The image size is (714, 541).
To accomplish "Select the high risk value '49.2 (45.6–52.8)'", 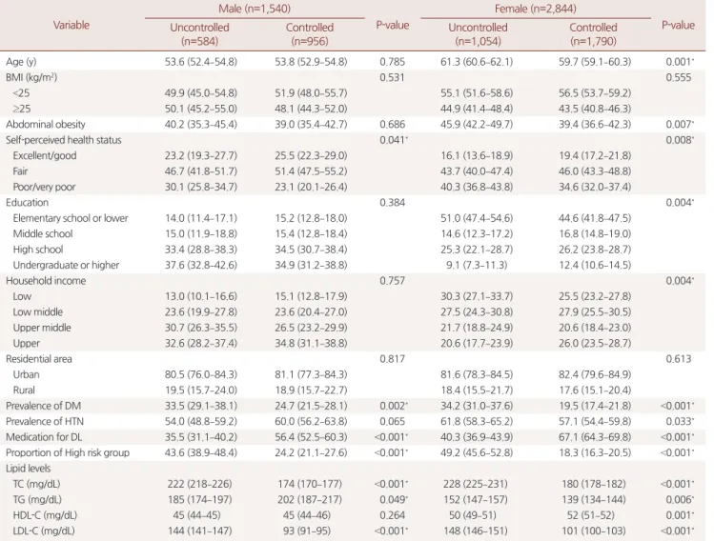I will click(x=477, y=452).
